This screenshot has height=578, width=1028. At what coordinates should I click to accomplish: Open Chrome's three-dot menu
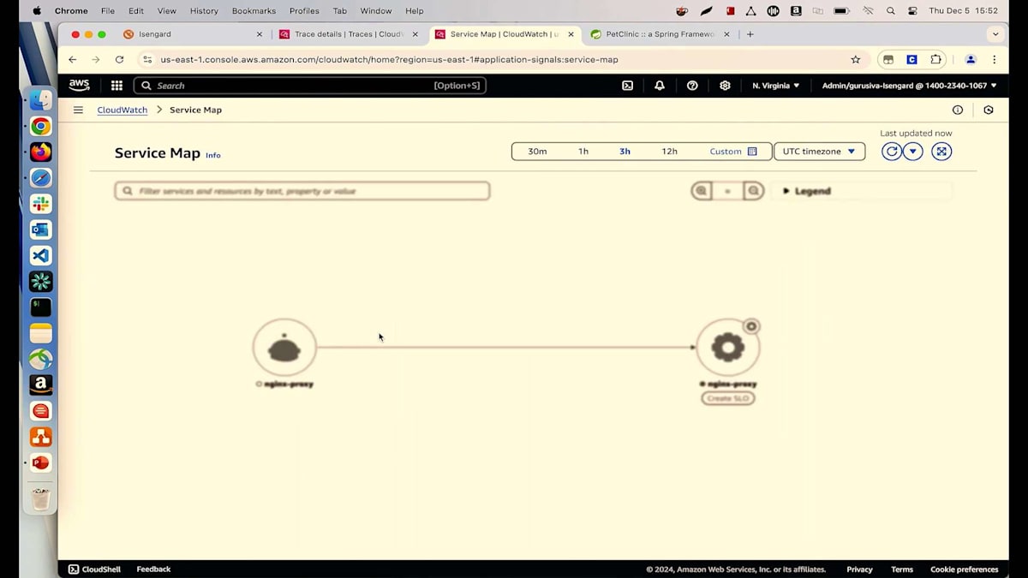pos(994,59)
